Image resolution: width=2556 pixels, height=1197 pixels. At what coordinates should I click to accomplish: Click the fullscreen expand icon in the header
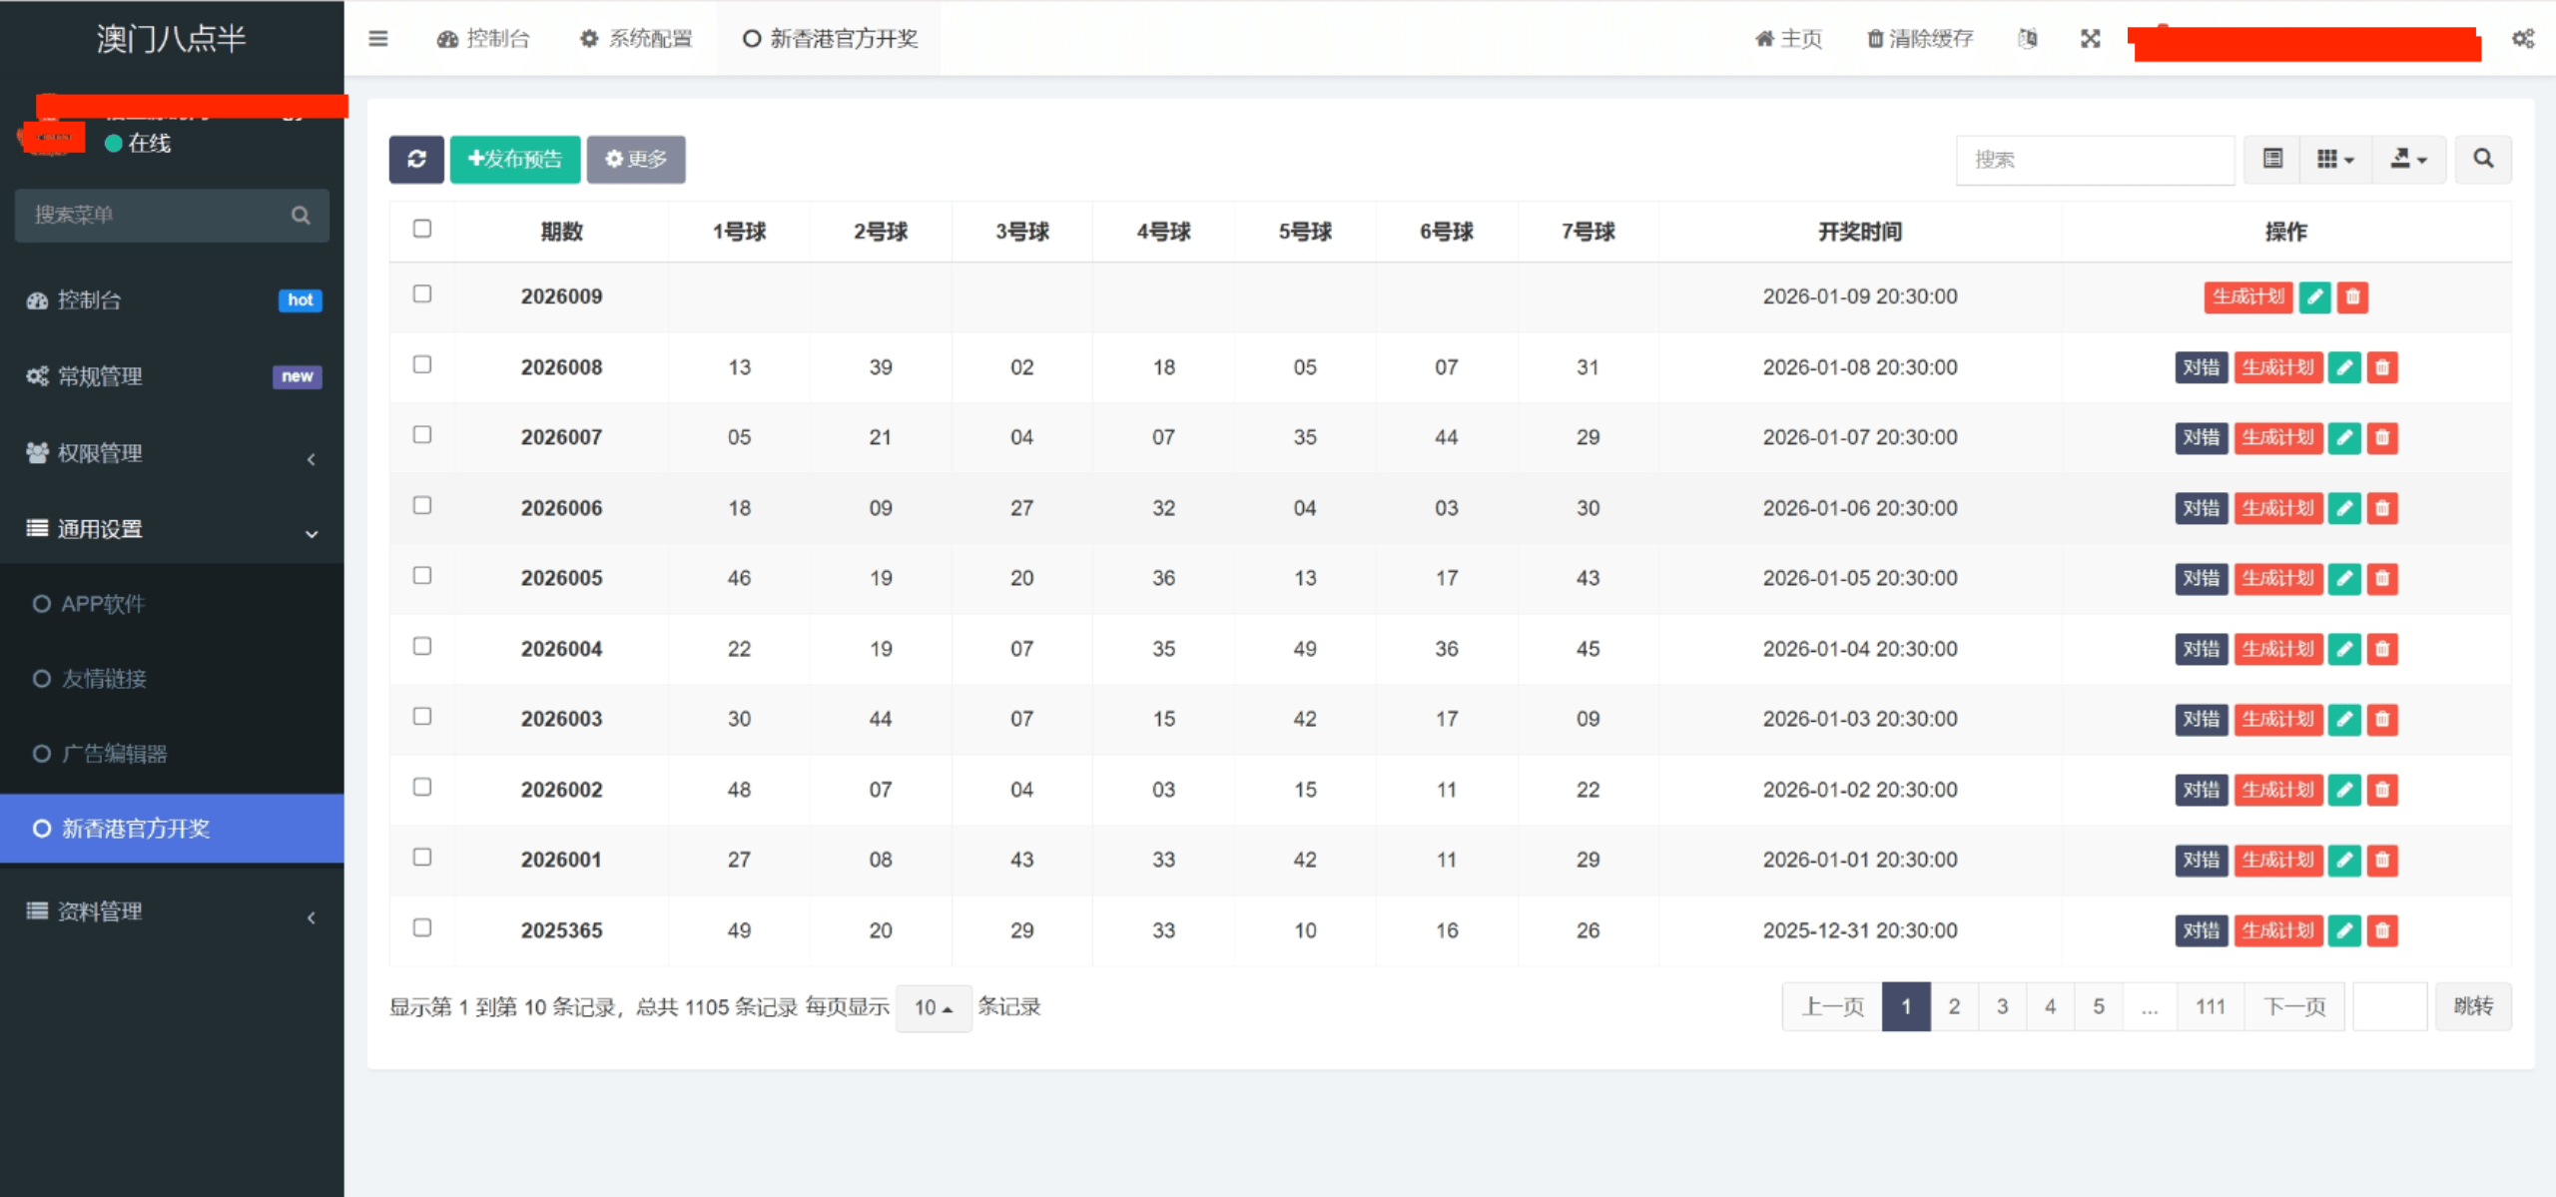(2090, 39)
